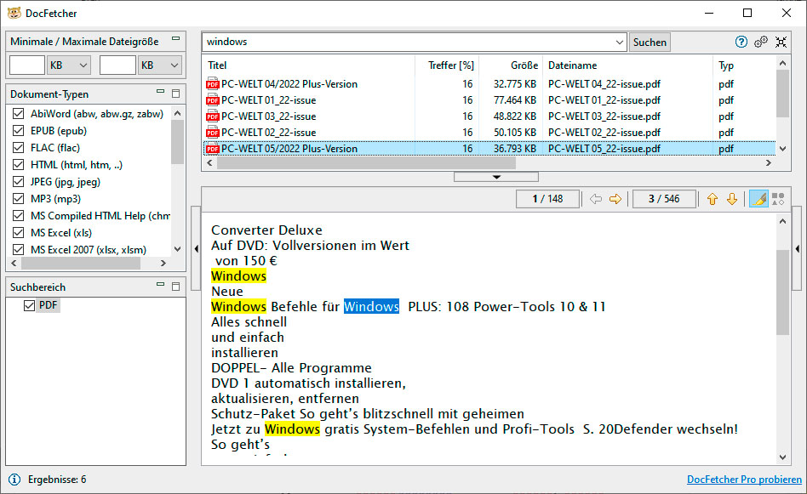Click the maximum file size field
Image resolution: width=807 pixels, height=494 pixels.
[x=117, y=65]
